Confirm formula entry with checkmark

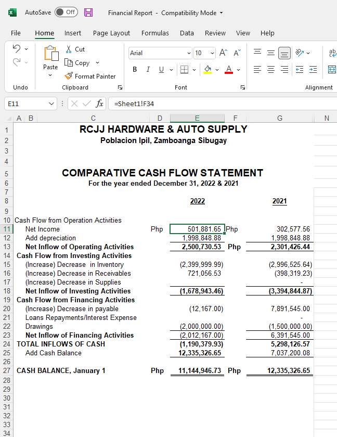(x=87, y=104)
